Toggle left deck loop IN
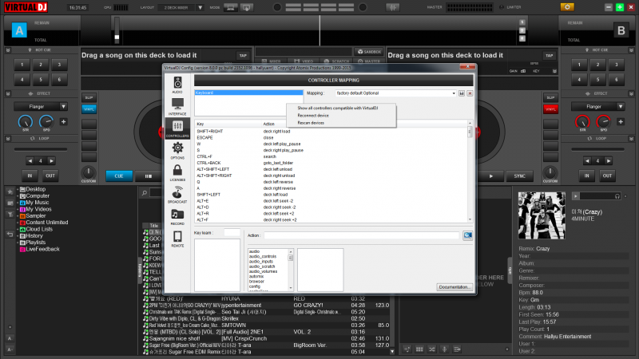The width and height of the screenshot is (639, 359). coord(30,176)
